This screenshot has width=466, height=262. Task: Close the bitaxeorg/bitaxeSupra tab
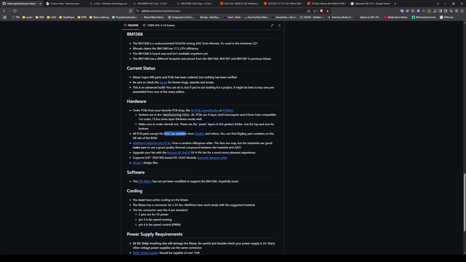40,4
